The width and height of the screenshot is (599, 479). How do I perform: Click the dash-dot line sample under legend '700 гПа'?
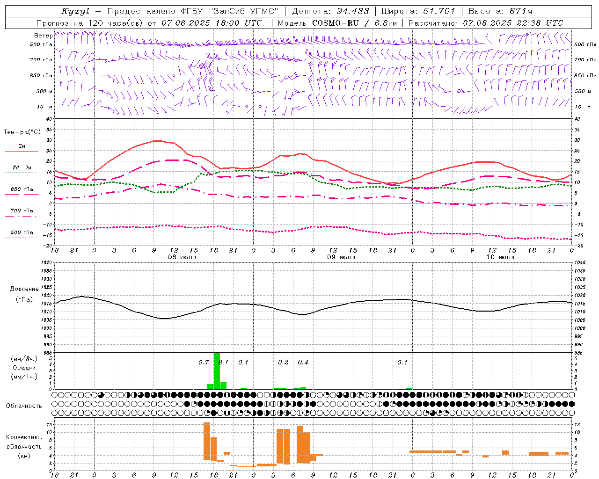pyautogui.click(x=21, y=216)
